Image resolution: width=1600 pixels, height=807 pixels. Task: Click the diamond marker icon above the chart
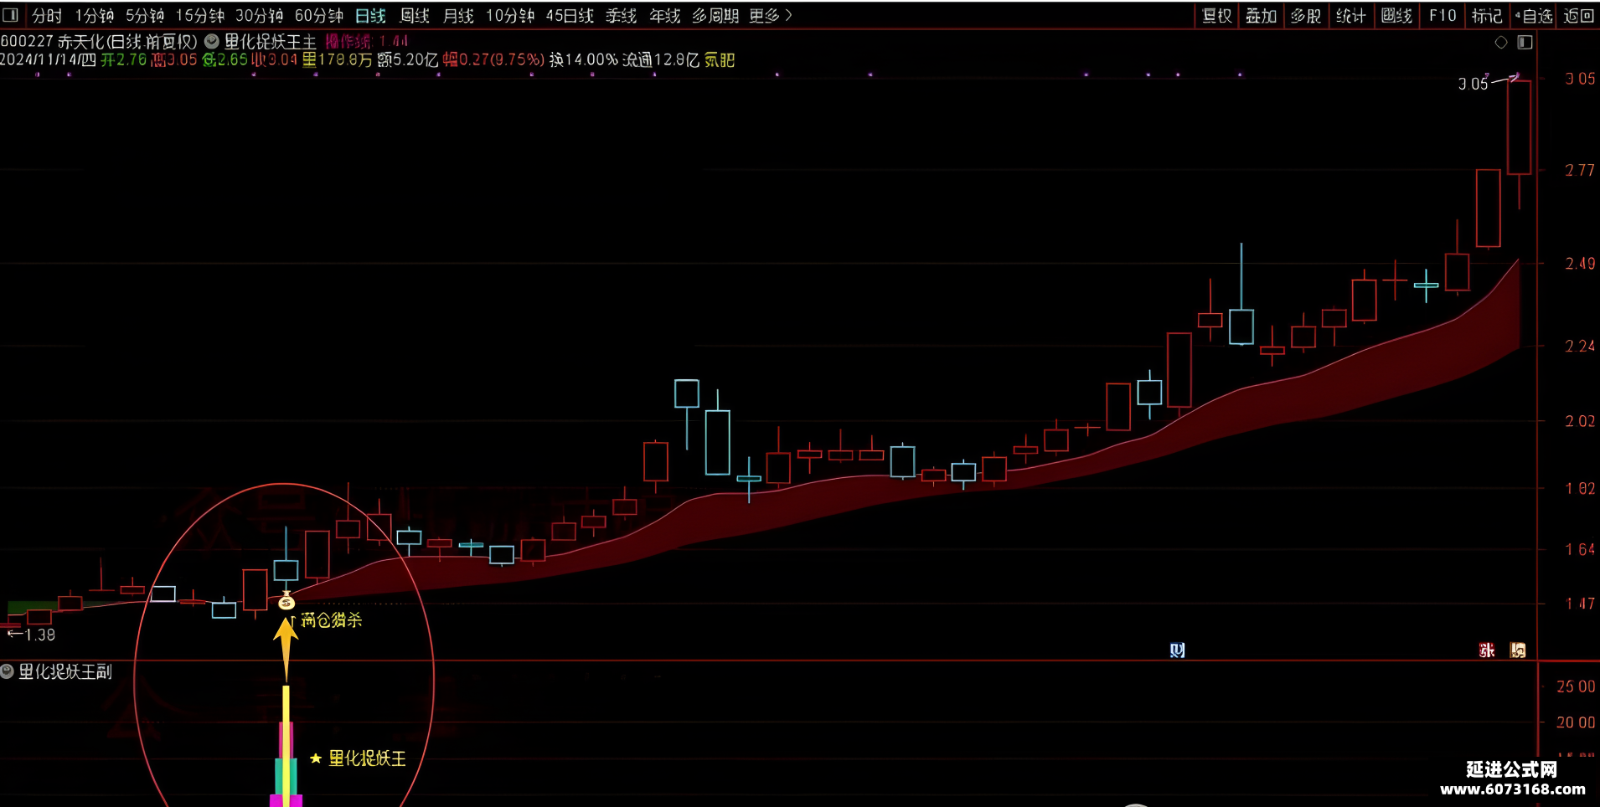1501,43
